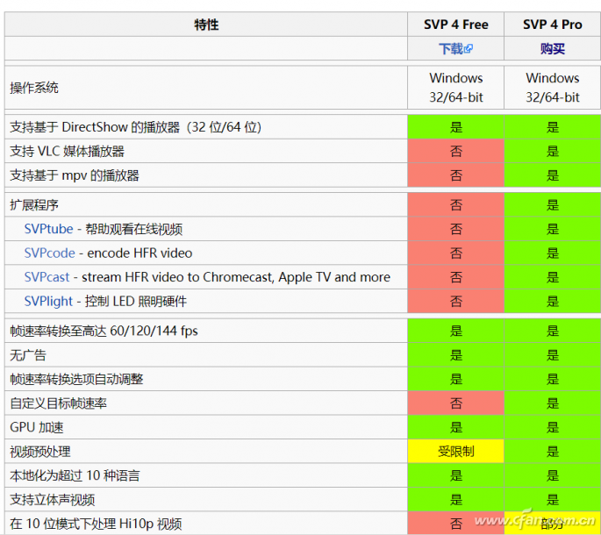Click the Pro column 是 cell for SVPlight

click(x=553, y=301)
